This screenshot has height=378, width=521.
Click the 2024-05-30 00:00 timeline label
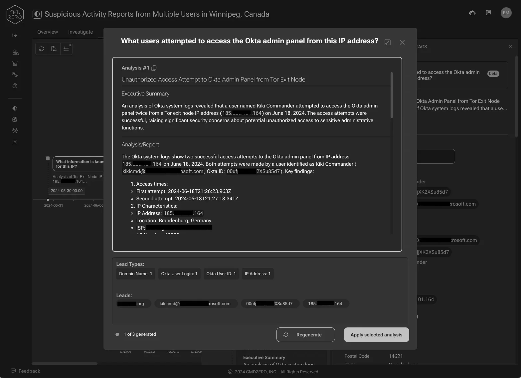67,191
